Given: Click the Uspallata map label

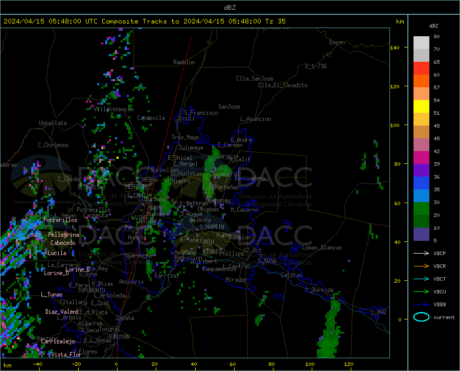Looking at the screenshot, I should coord(53,123).
